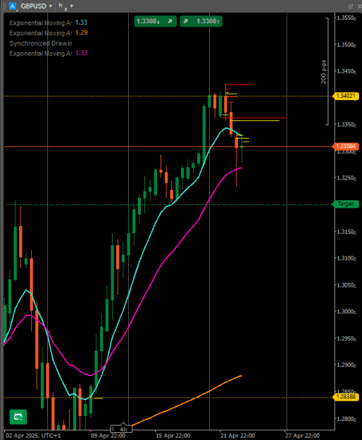Click the grip dots on the 4h marker
Screen dimensions: 362x440
[x=113, y=429]
